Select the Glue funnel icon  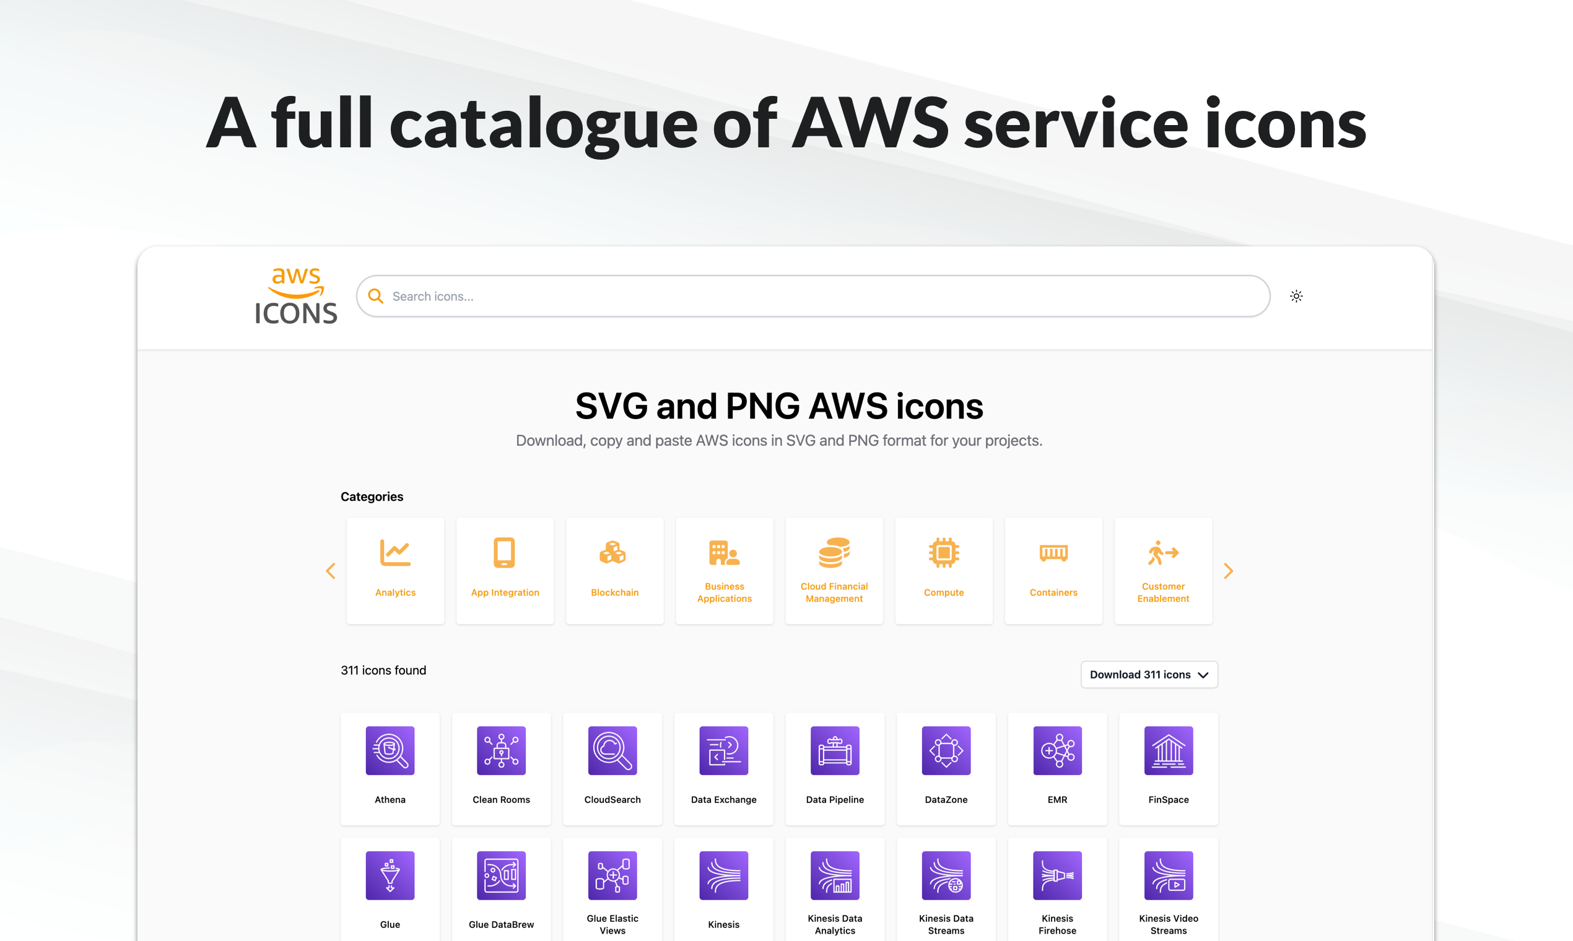pos(390,876)
